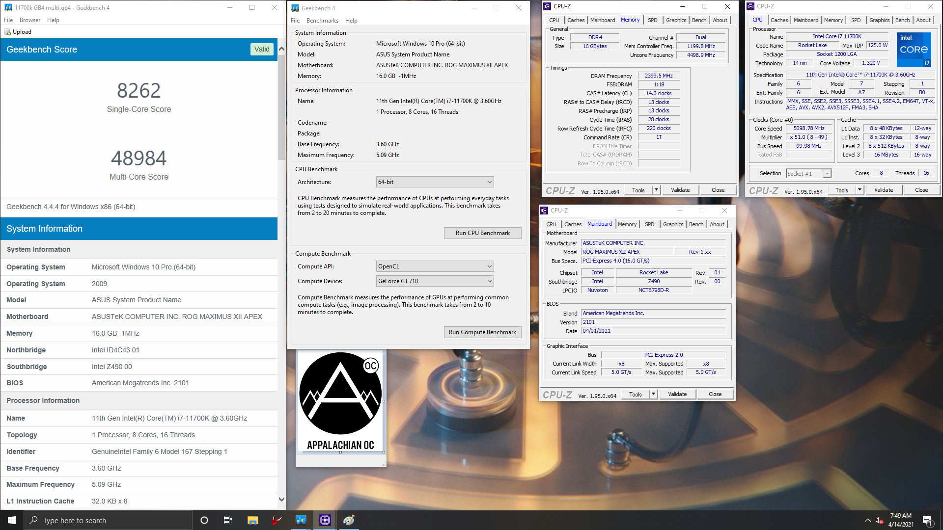Open the red bird app on taskbar
943x530 pixels.
(277, 520)
